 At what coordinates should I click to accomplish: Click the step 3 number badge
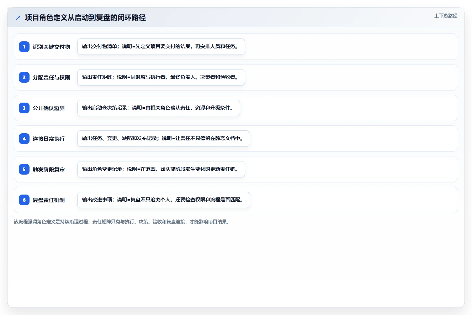pyautogui.click(x=24, y=108)
